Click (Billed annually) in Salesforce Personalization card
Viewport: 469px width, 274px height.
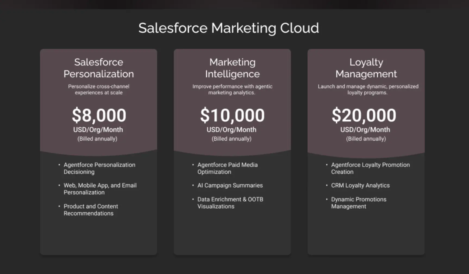click(x=97, y=139)
